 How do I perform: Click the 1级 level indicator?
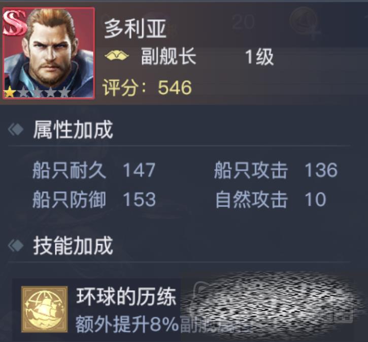coord(259,57)
